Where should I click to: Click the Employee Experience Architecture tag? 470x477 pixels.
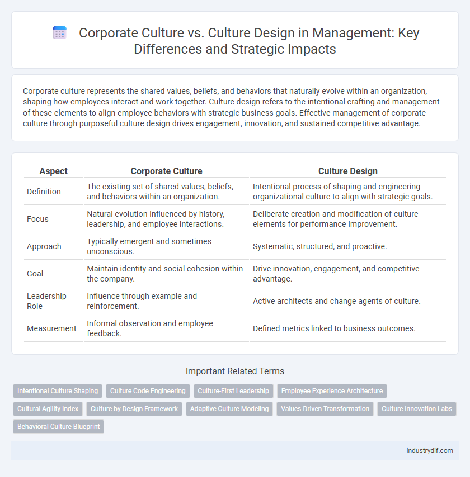tap(332, 391)
